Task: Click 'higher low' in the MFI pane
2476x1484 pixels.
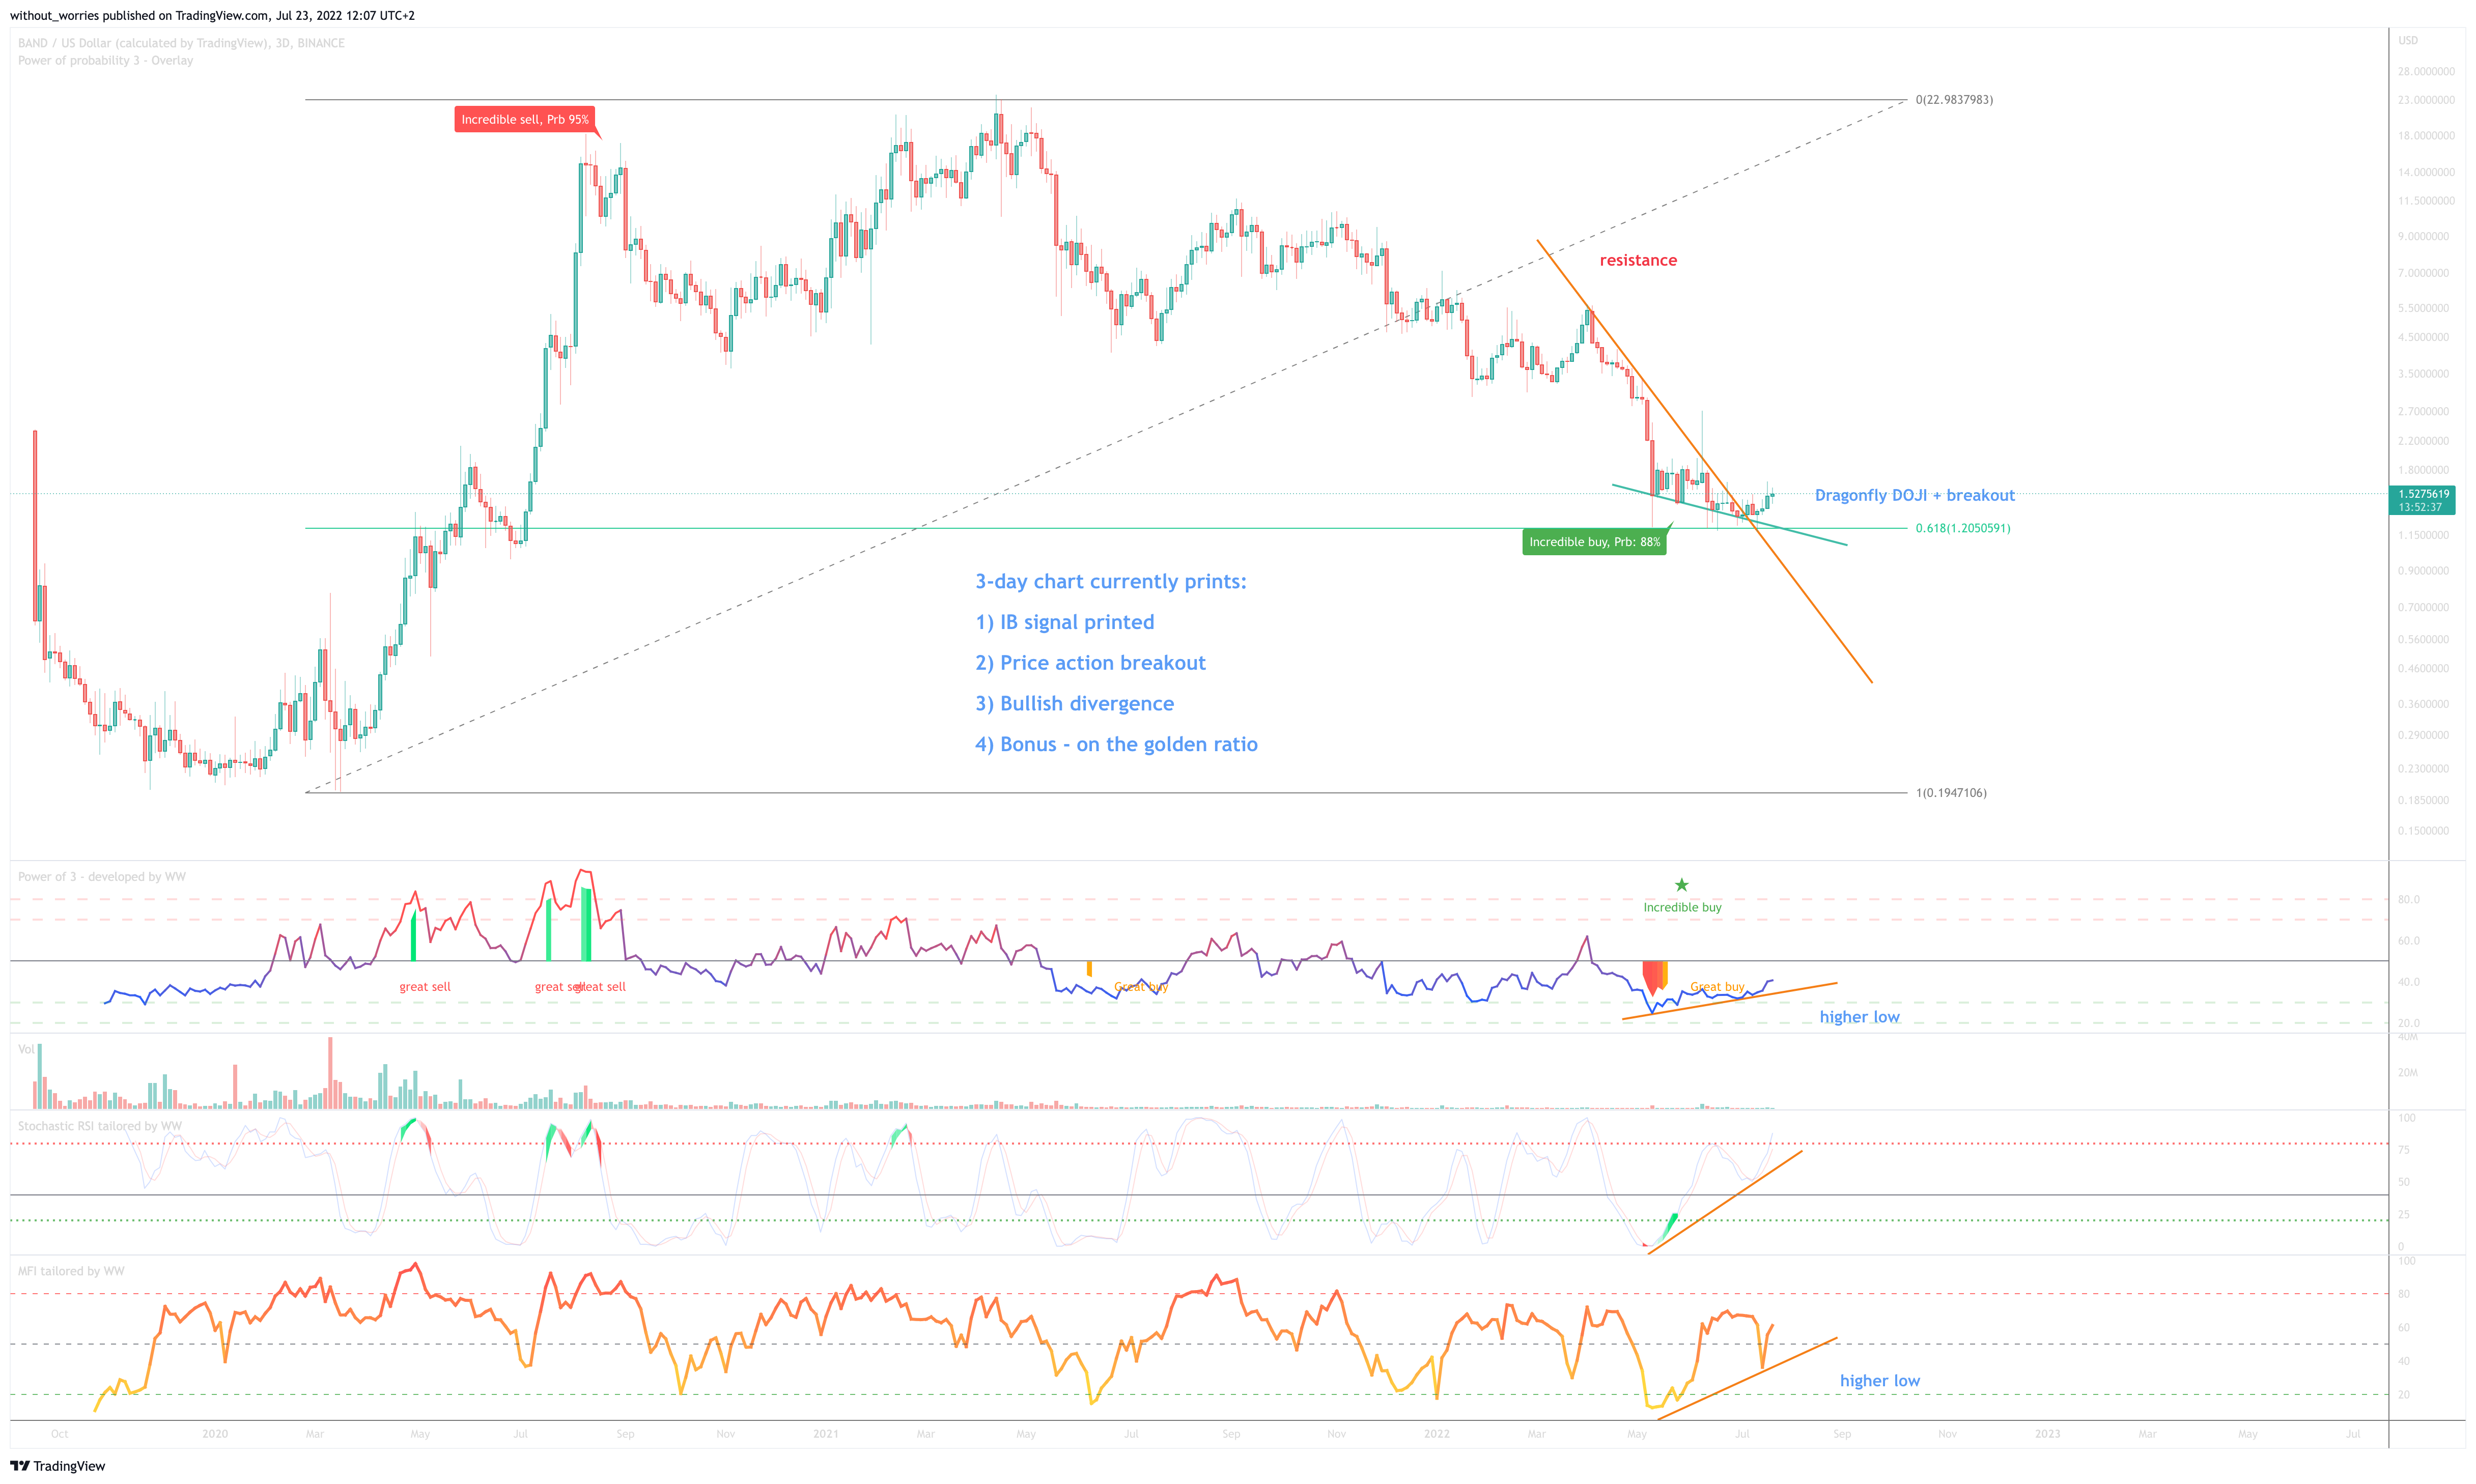Action: click(1880, 1381)
